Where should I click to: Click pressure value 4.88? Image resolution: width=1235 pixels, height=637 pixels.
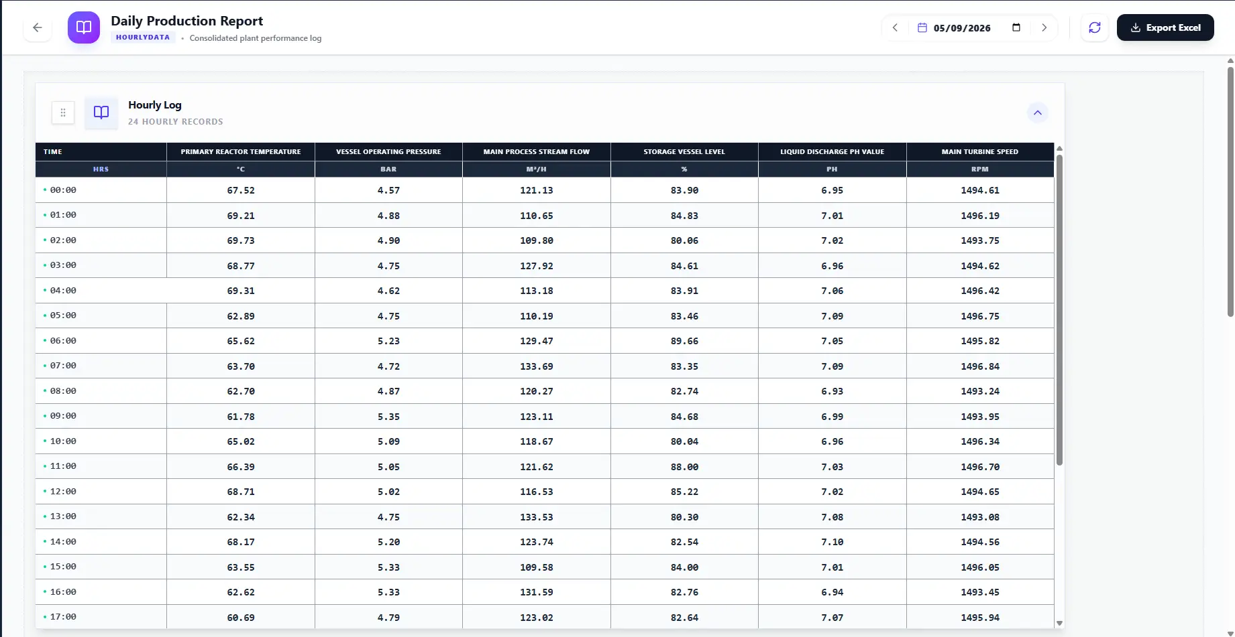coord(388,216)
